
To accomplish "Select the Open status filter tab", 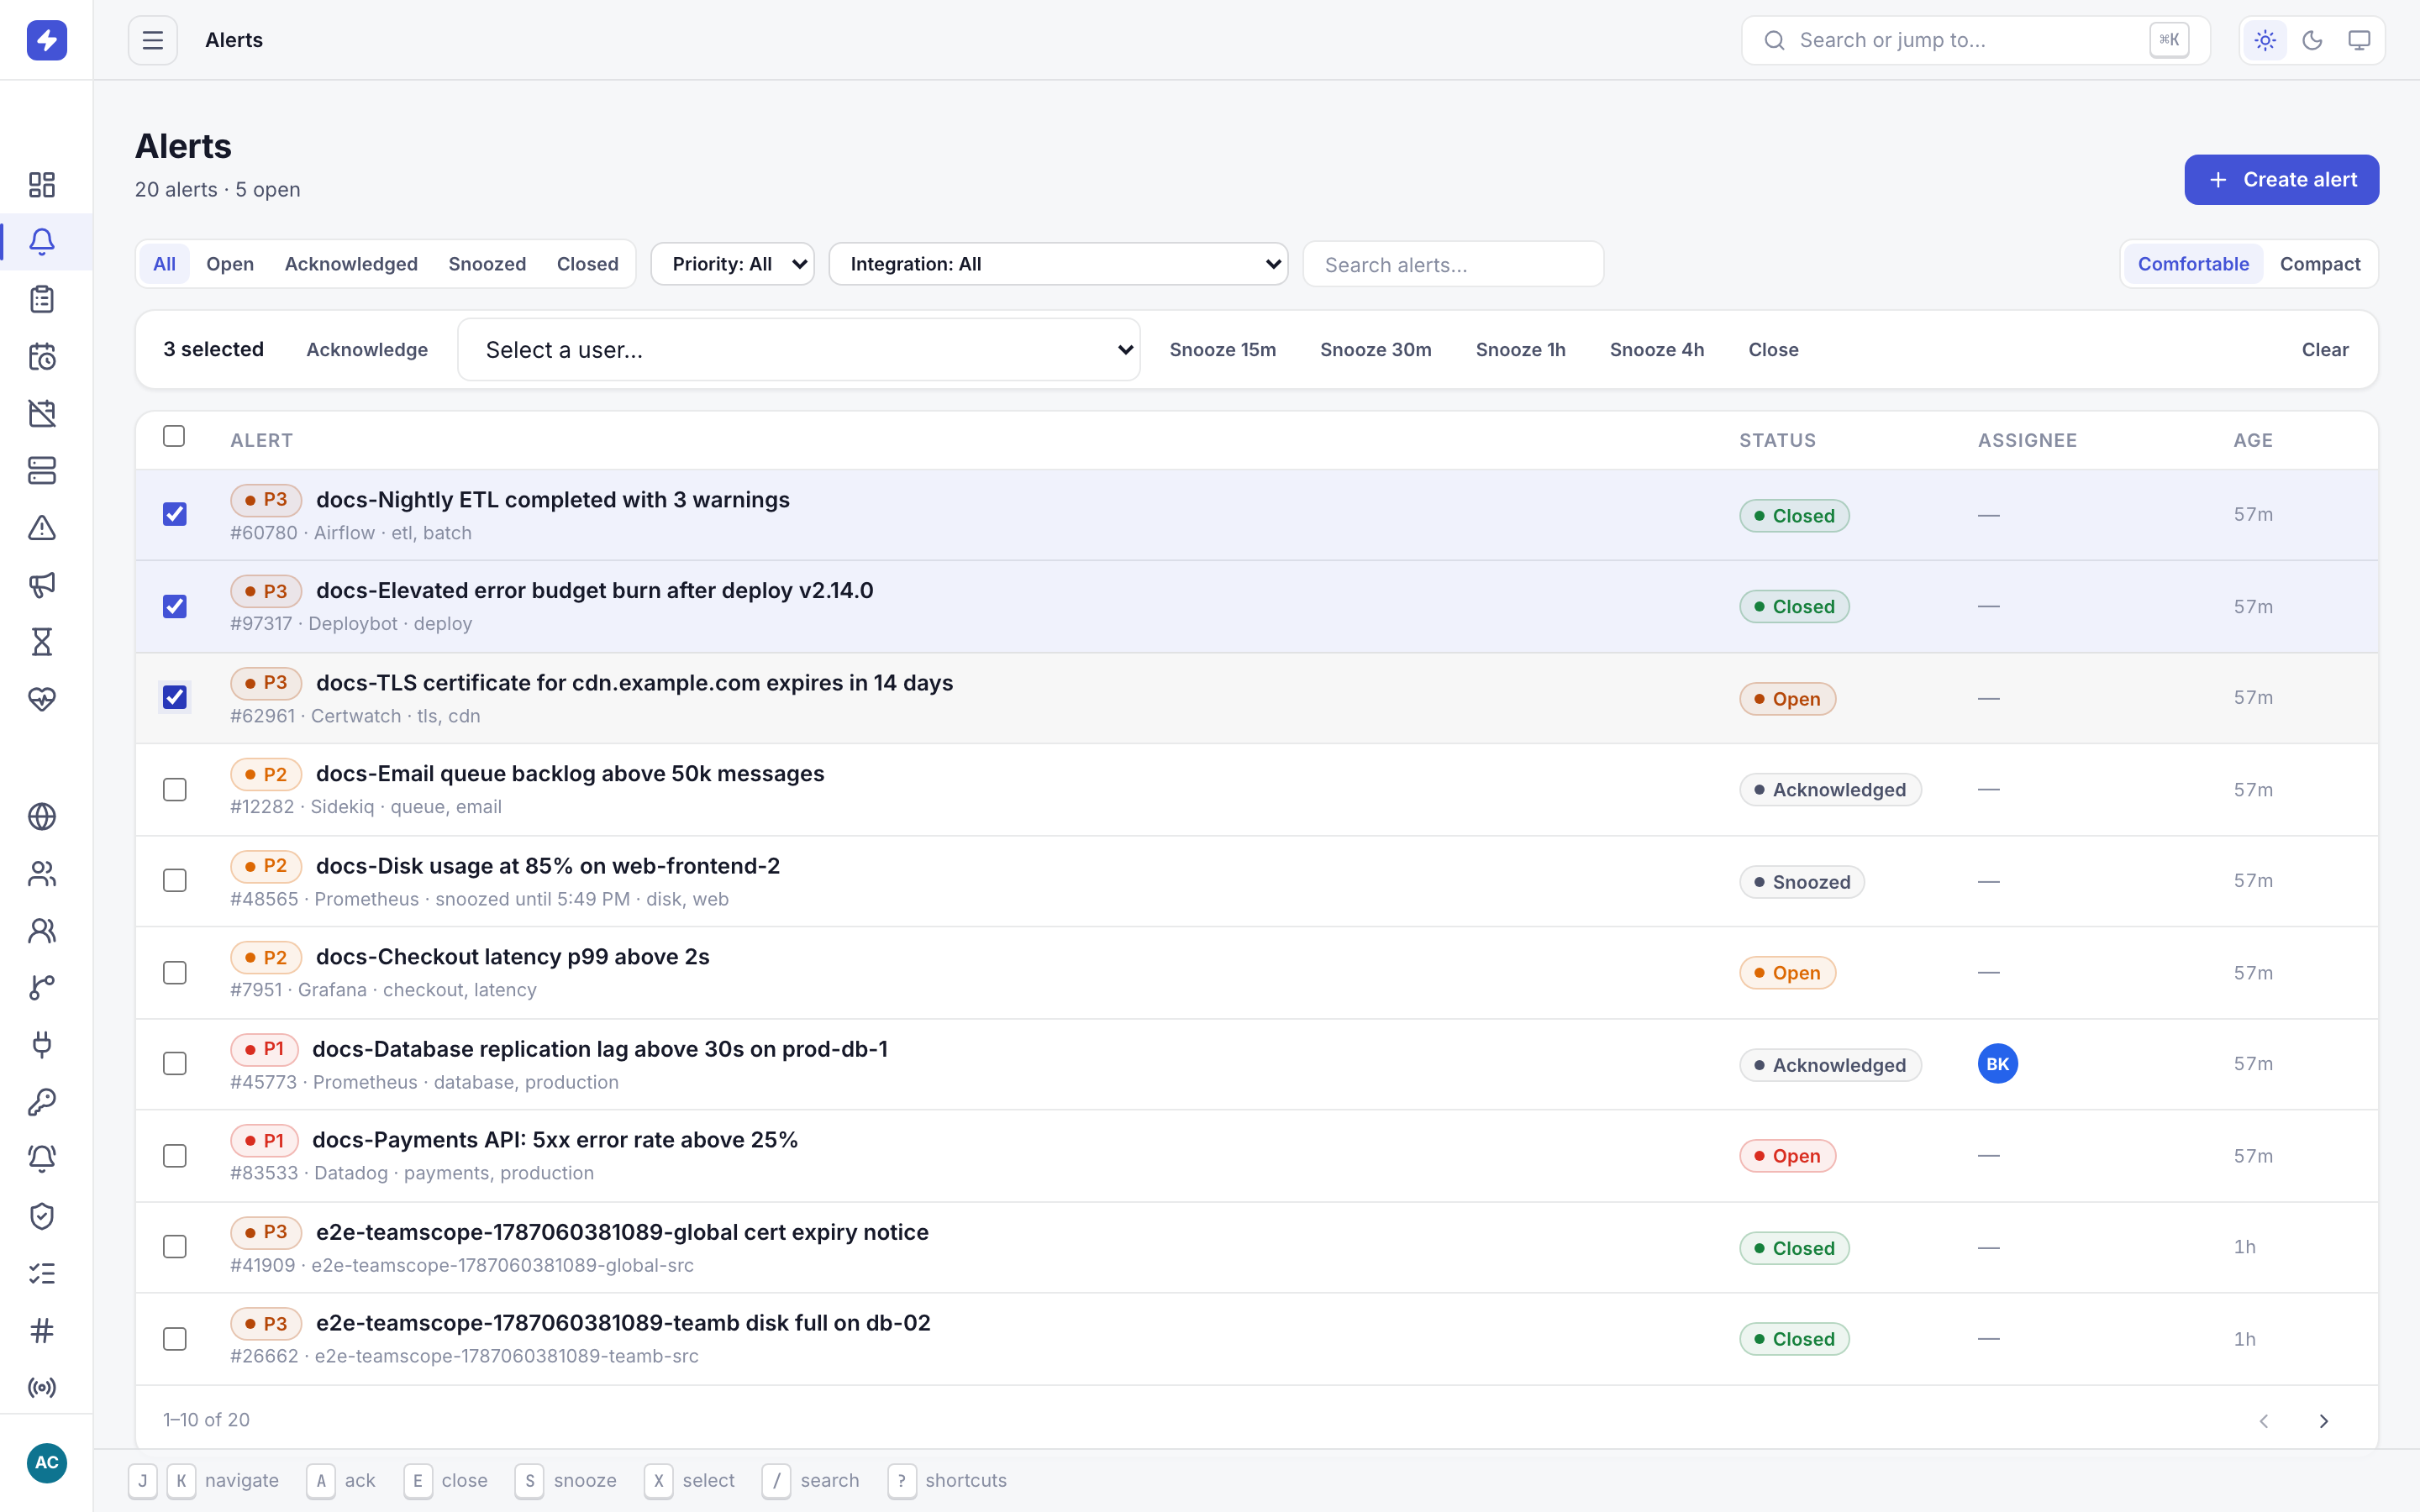I will [230, 264].
